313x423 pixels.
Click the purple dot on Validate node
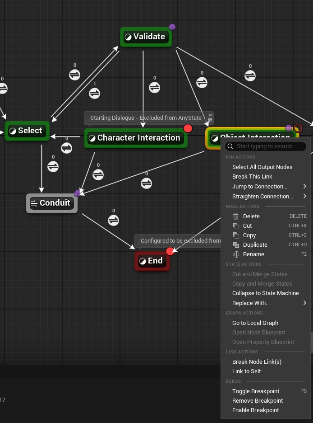pos(172,27)
